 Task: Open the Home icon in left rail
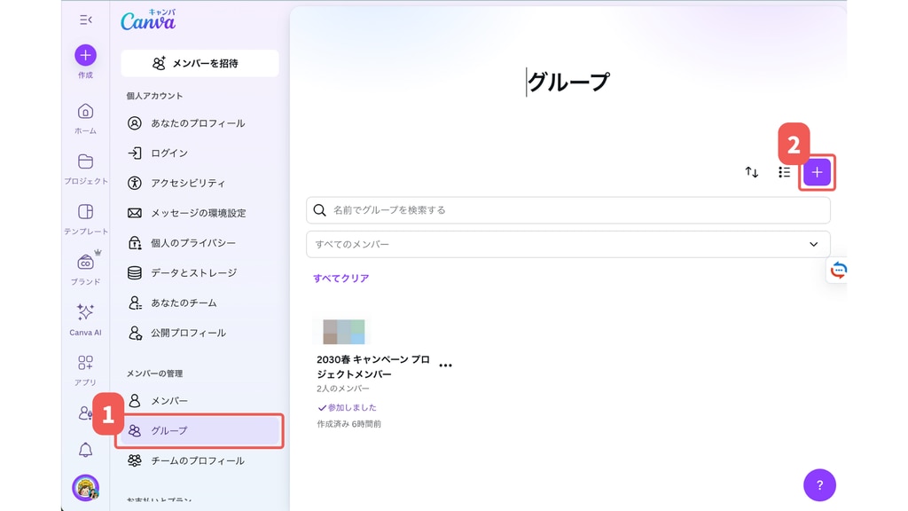pyautogui.click(x=85, y=112)
